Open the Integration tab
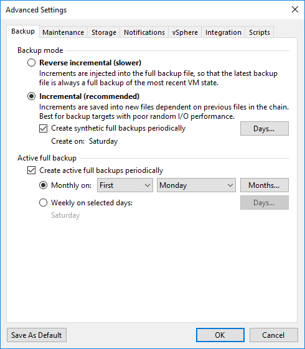Image resolution: width=305 pixels, height=349 pixels. [x=223, y=32]
